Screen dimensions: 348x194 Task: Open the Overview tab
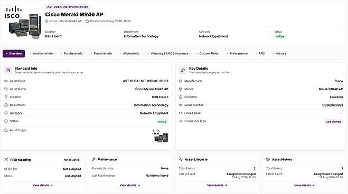click(x=14, y=54)
